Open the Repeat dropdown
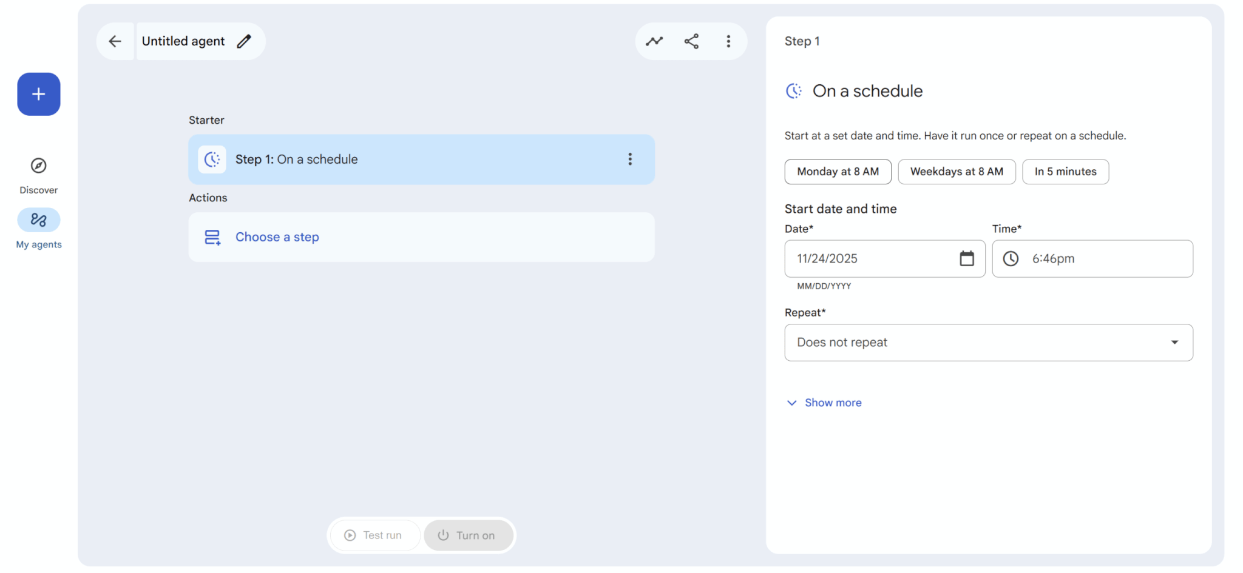Screen dimensions: 1243x573 (x=988, y=343)
